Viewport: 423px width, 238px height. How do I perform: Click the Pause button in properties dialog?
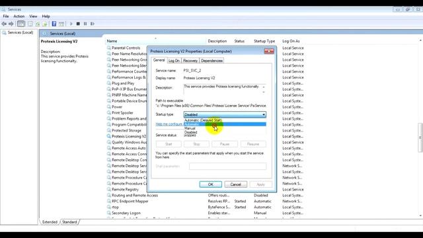coord(225,144)
